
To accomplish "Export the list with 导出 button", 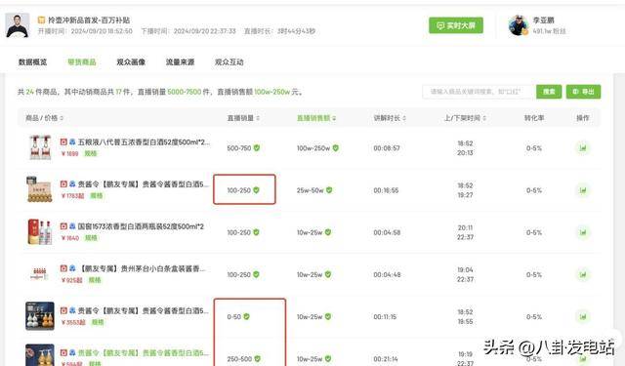I will pos(583,92).
